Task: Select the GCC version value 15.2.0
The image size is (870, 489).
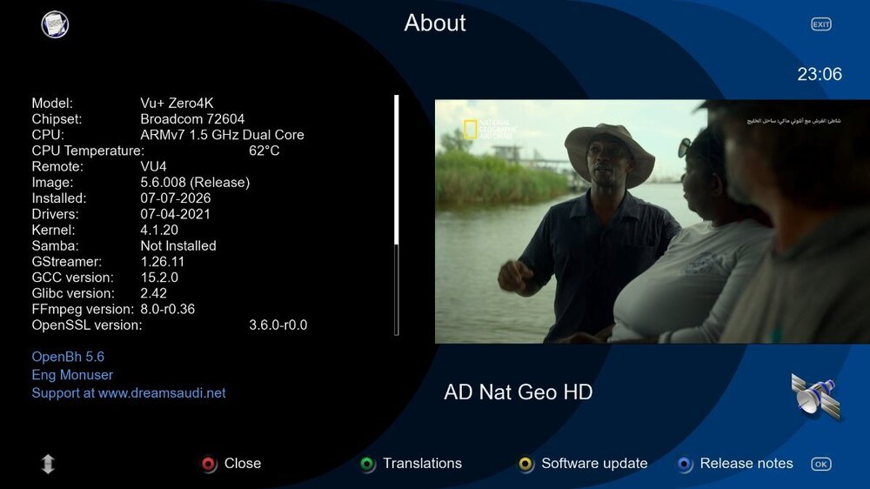Action: click(159, 278)
